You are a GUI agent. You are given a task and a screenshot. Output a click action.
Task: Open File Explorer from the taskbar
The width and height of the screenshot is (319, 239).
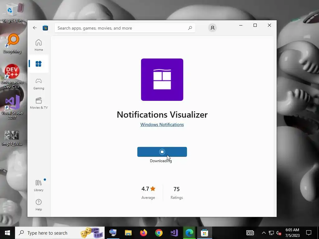128,233
